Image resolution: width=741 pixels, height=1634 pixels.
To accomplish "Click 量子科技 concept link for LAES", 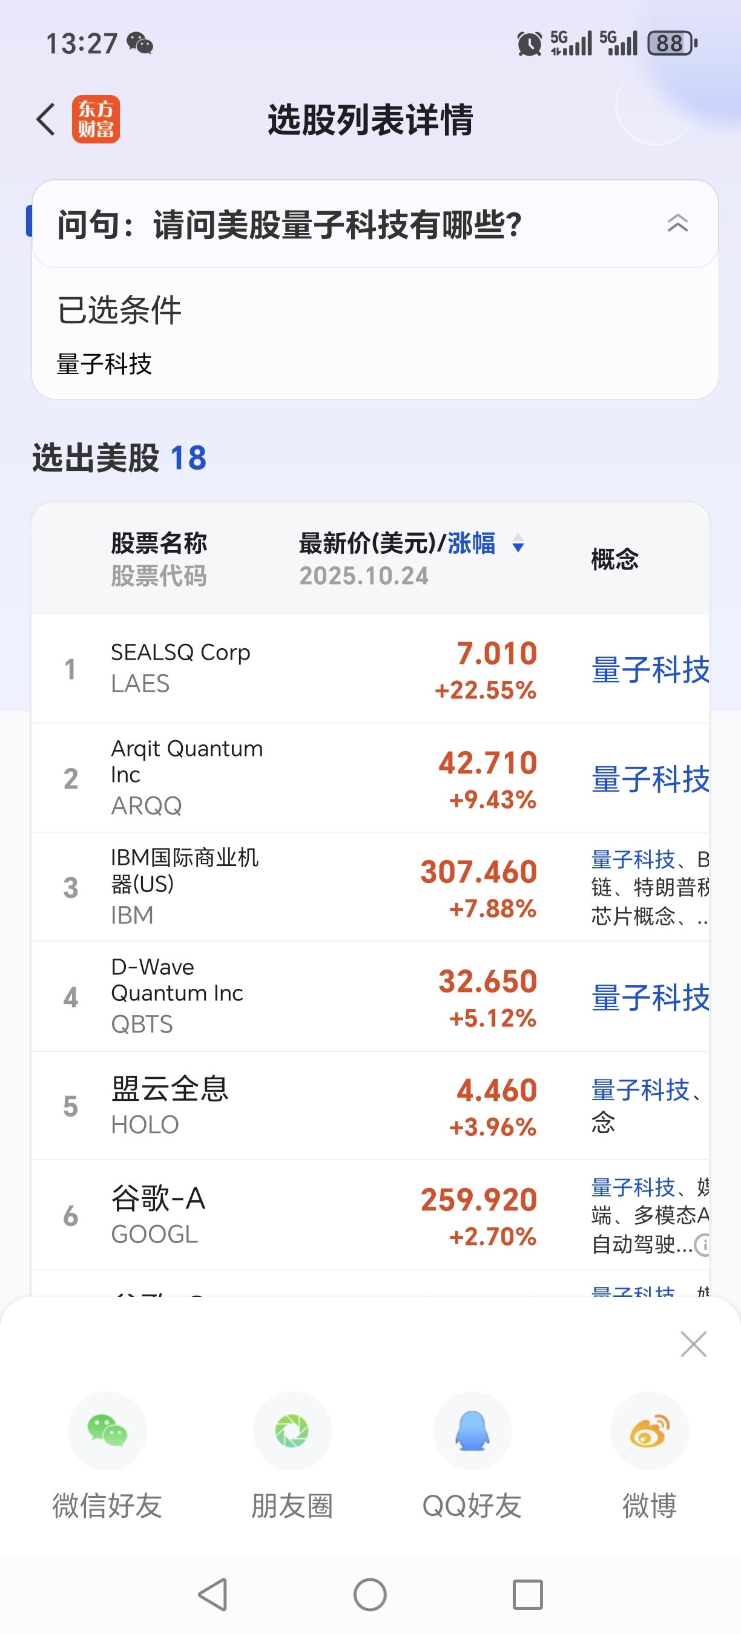I will tap(650, 670).
